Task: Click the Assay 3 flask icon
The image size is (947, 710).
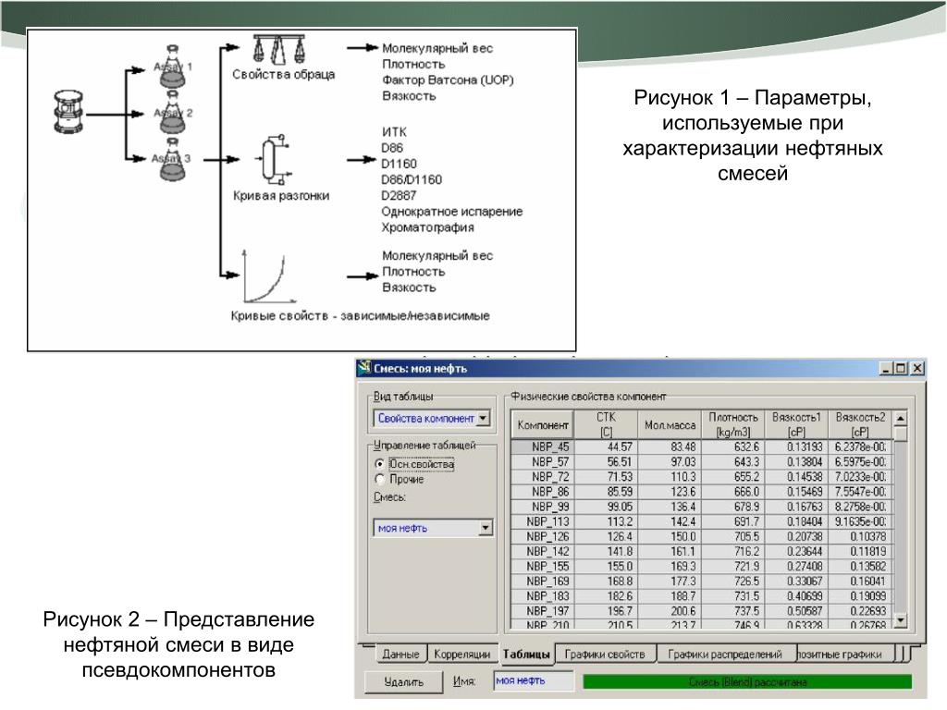Action: click(173, 159)
